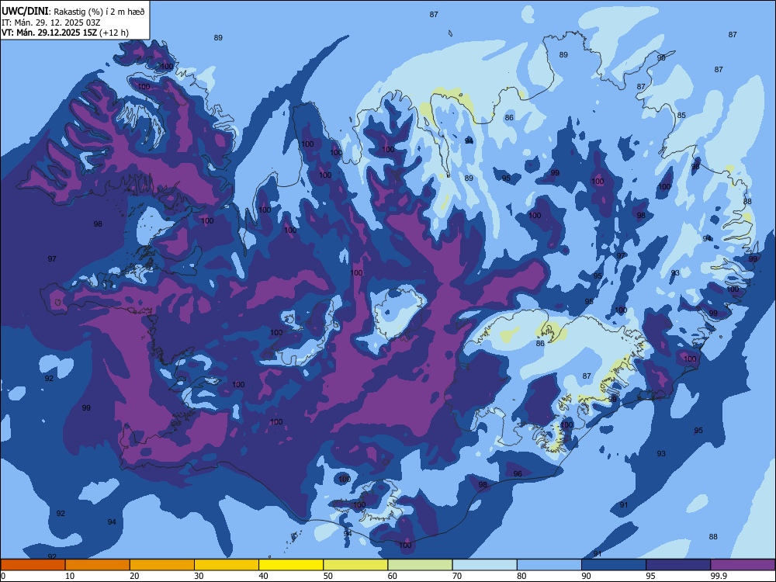Click the orange 10–20 legend swatch
The image size is (776, 582).
tap(98, 565)
